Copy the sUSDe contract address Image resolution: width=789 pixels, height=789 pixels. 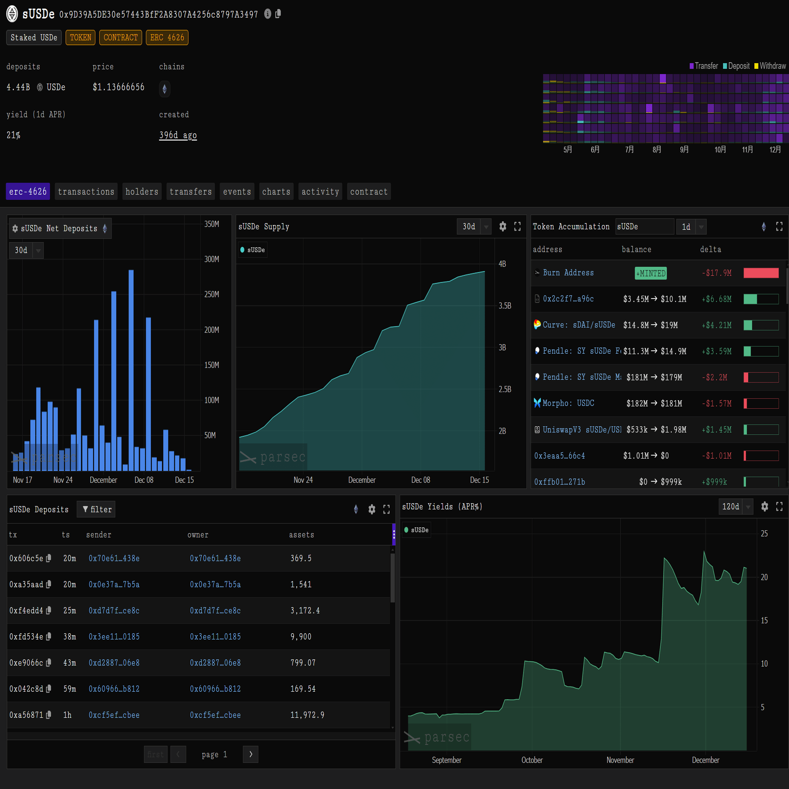(x=278, y=14)
